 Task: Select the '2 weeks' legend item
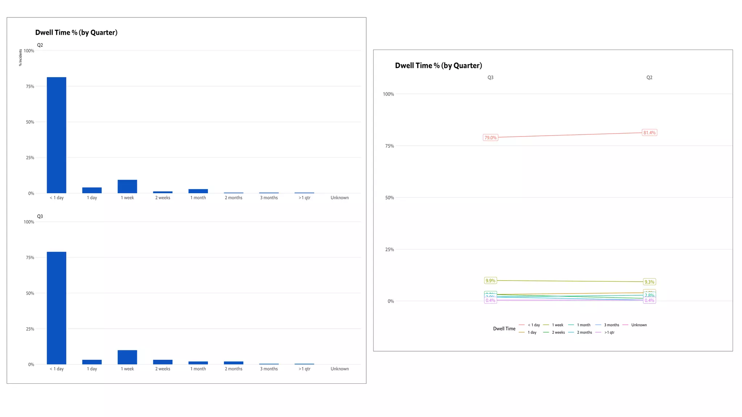tap(558, 332)
